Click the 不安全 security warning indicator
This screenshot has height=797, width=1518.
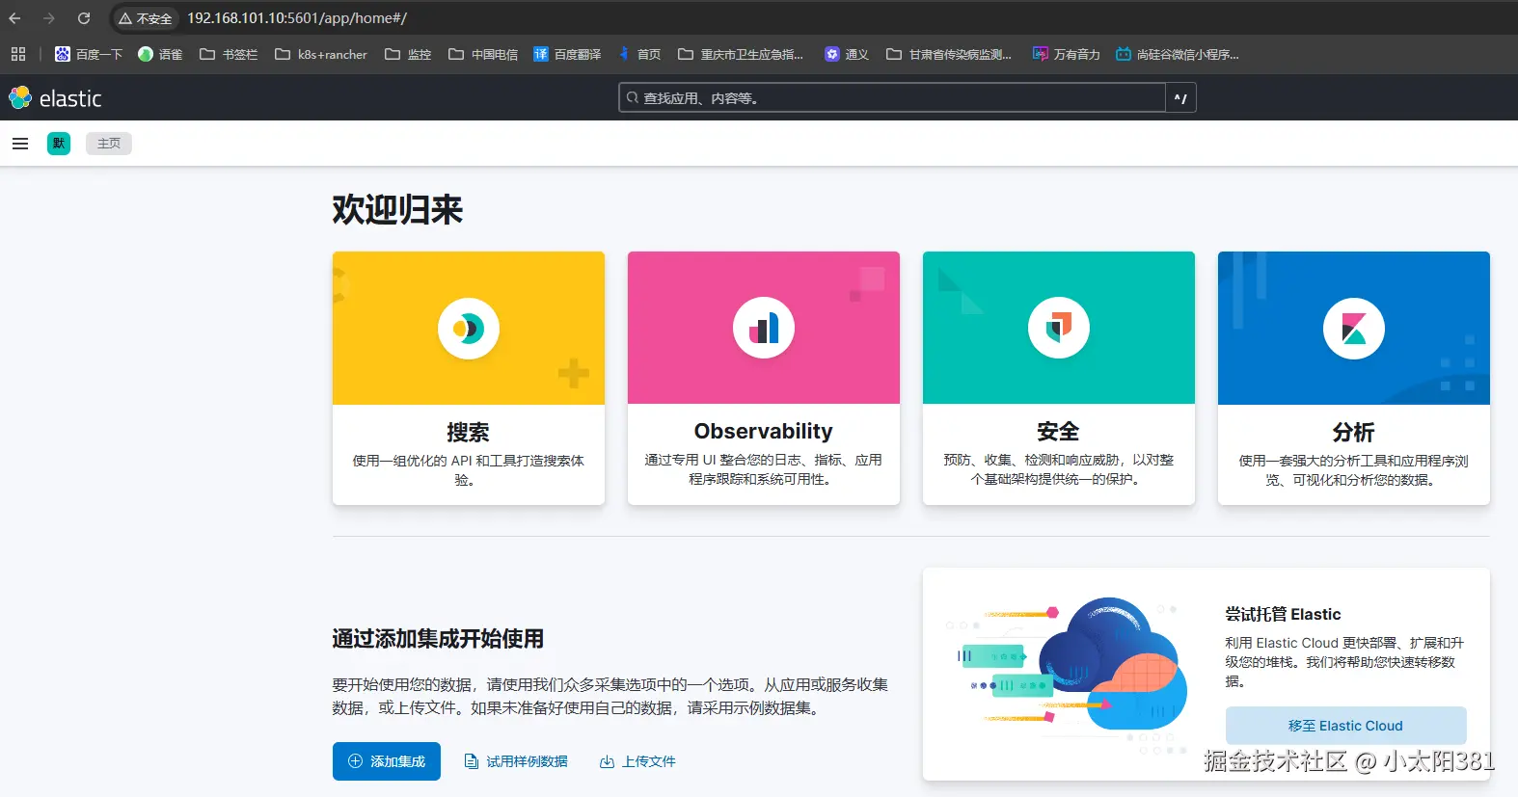click(146, 18)
